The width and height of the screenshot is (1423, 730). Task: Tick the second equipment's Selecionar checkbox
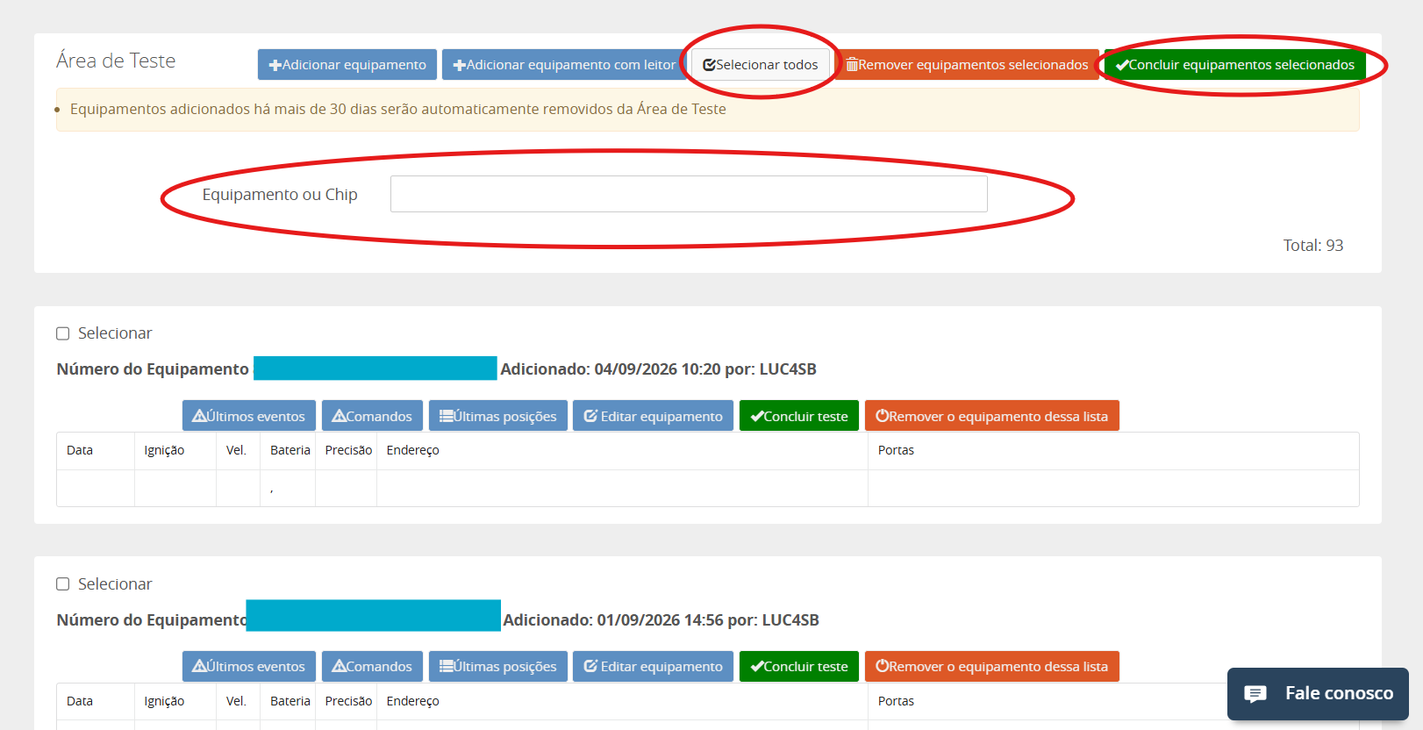point(63,584)
